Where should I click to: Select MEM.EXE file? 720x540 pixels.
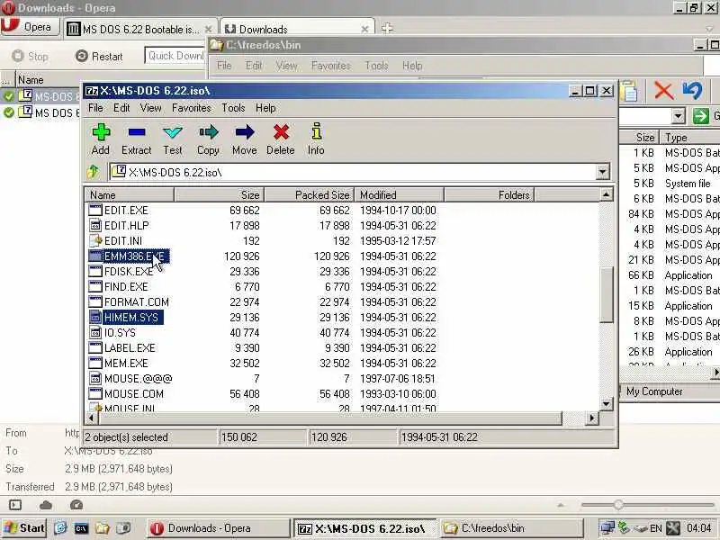tap(126, 364)
